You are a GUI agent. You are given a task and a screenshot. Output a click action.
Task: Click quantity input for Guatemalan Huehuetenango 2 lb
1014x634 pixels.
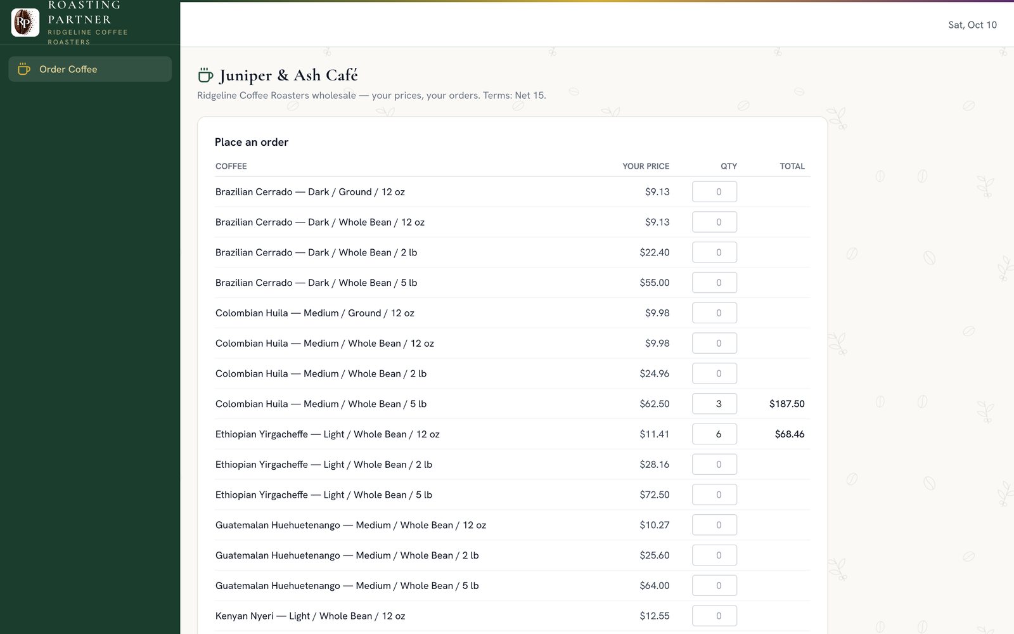pyautogui.click(x=714, y=555)
